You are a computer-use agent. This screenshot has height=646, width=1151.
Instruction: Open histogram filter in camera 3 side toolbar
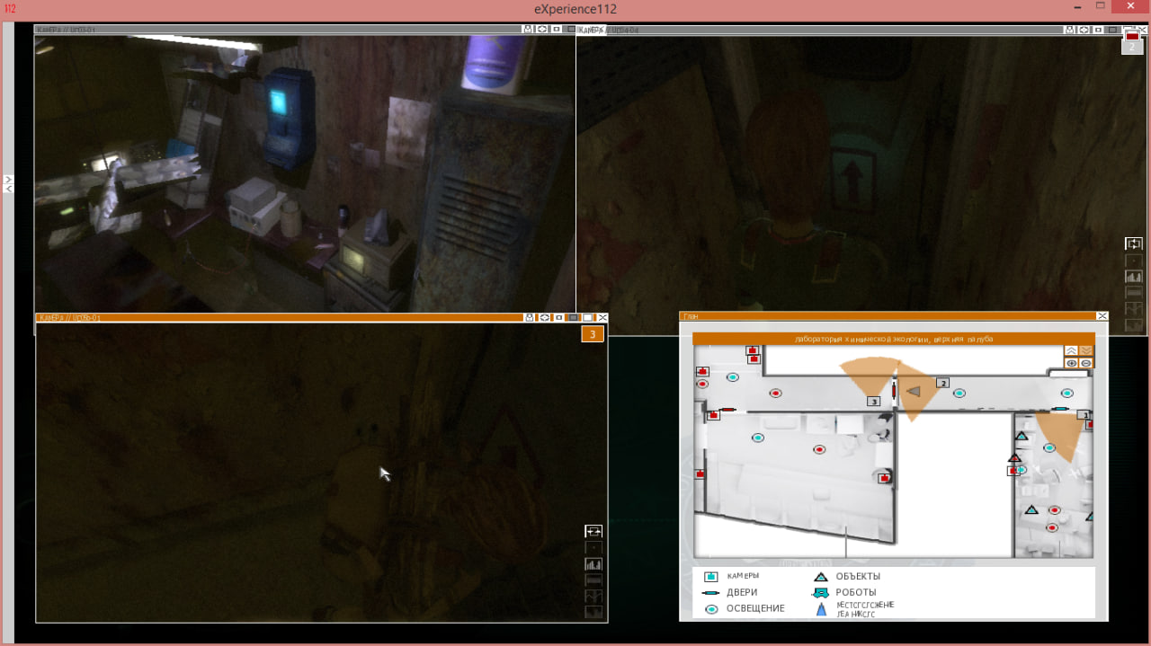pyautogui.click(x=593, y=564)
